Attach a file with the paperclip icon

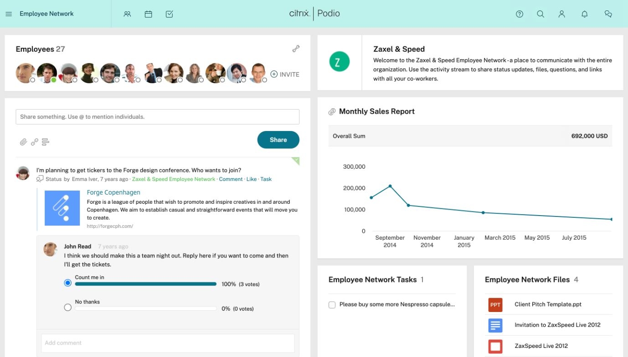click(23, 142)
